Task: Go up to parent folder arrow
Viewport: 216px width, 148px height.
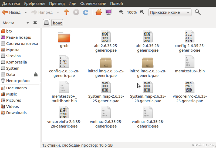Action: click(x=66, y=12)
